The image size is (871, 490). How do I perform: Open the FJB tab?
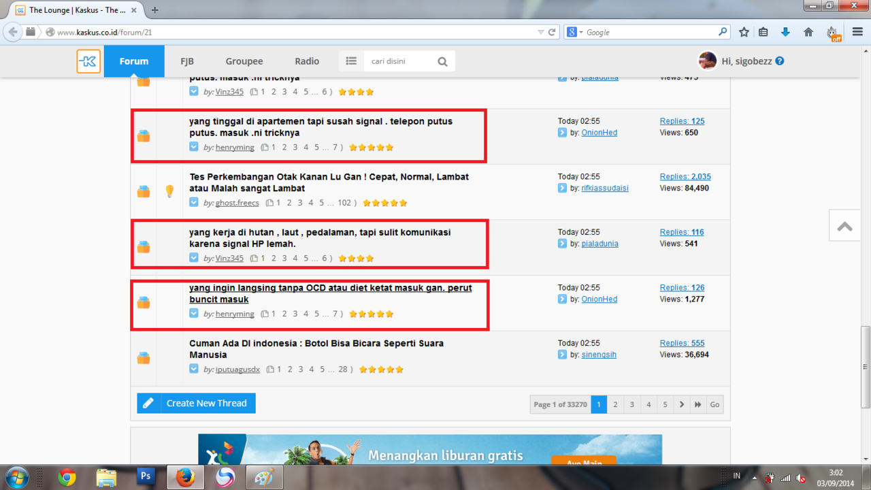187,61
